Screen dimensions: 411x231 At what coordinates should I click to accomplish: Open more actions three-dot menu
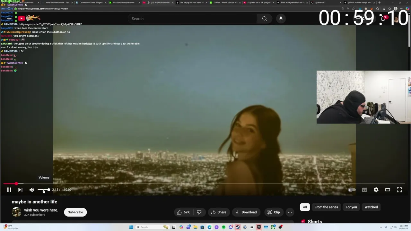(x=290, y=212)
